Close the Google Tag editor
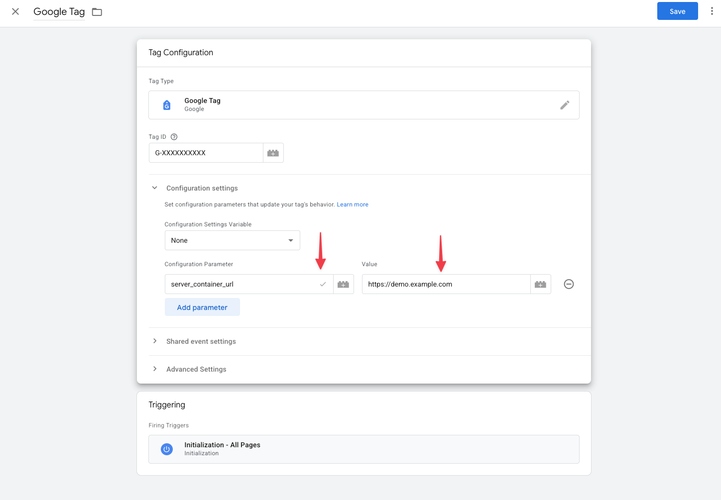The height and width of the screenshot is (500, 721). (x=15, y=11)
